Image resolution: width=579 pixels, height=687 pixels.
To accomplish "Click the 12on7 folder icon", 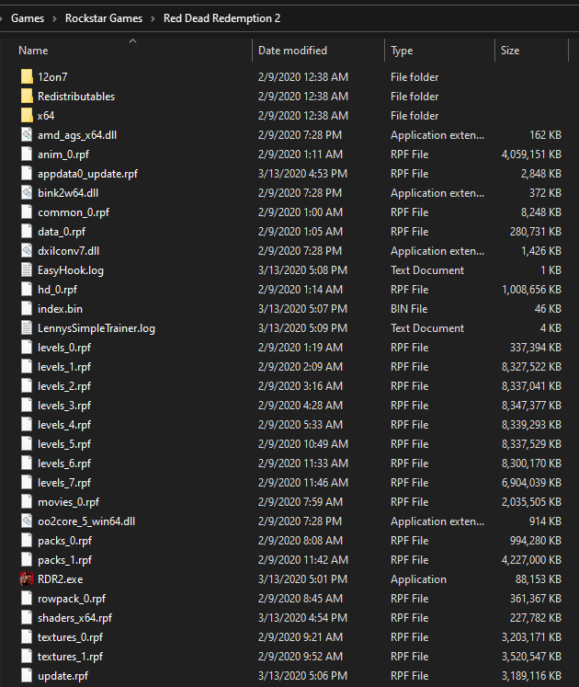I will (x=27, y=76).
